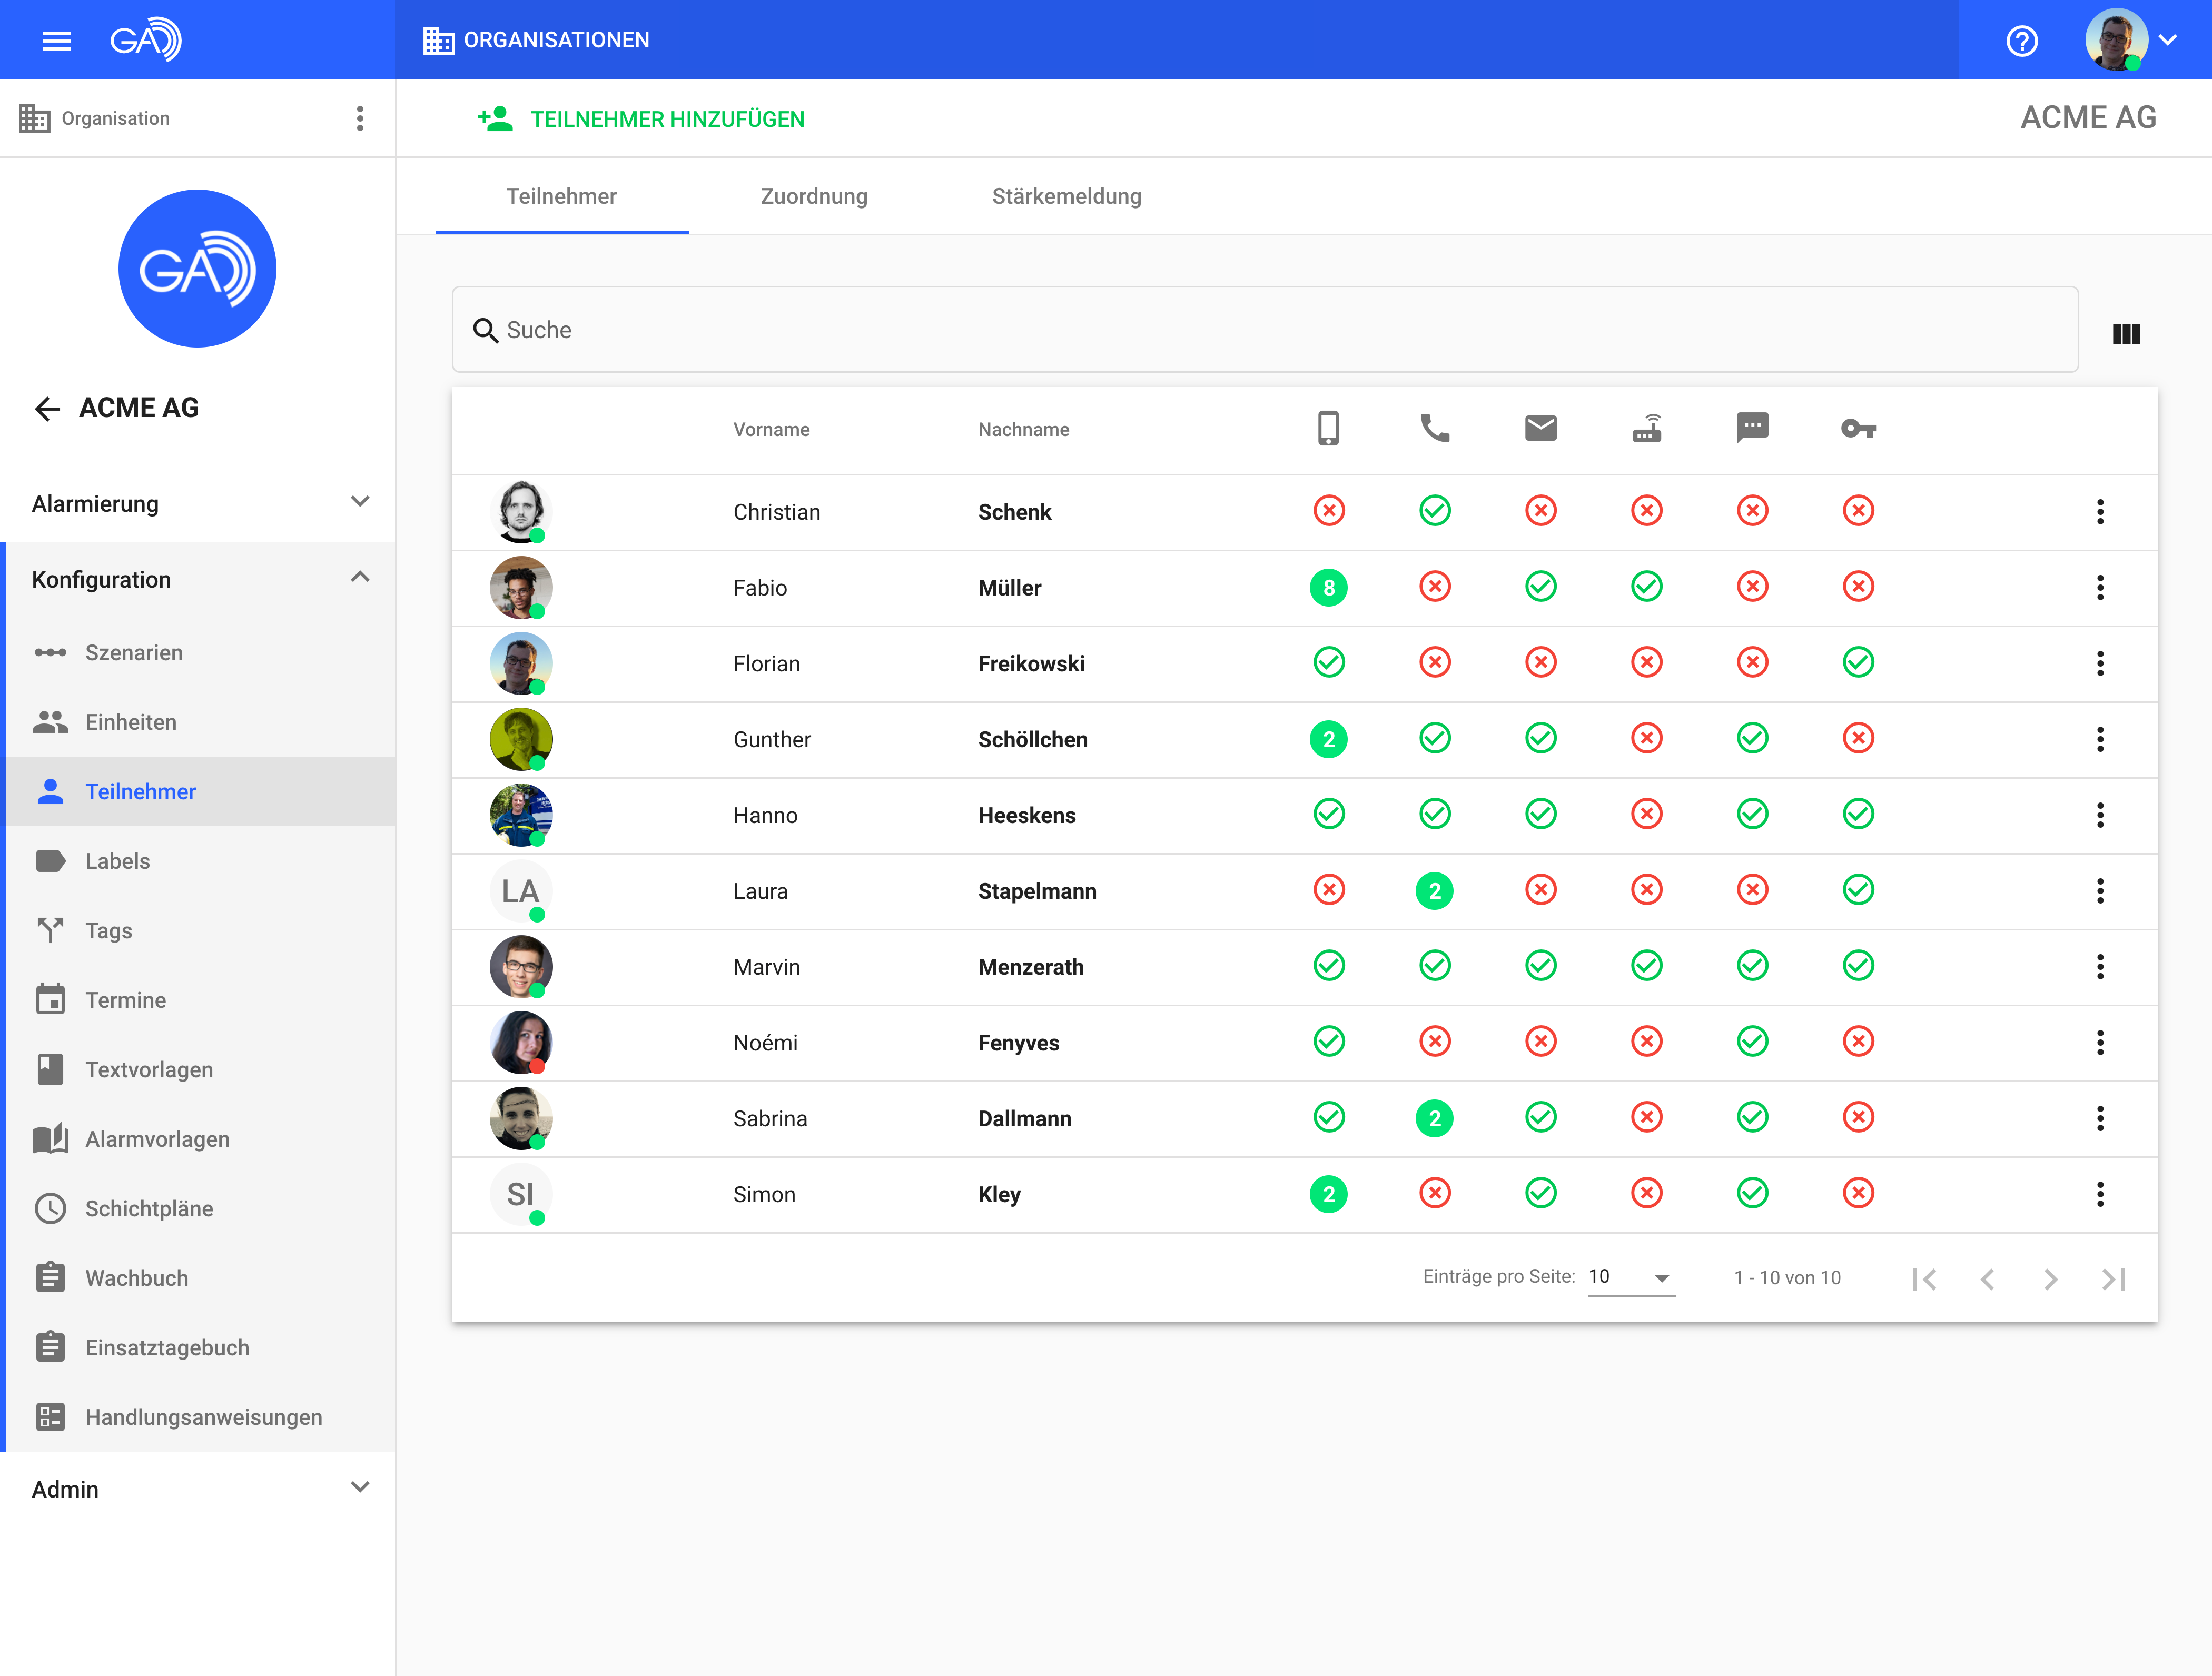Click into the Suche search field
This screenshot has width=2212, height=1676.
pos(1264,331)
